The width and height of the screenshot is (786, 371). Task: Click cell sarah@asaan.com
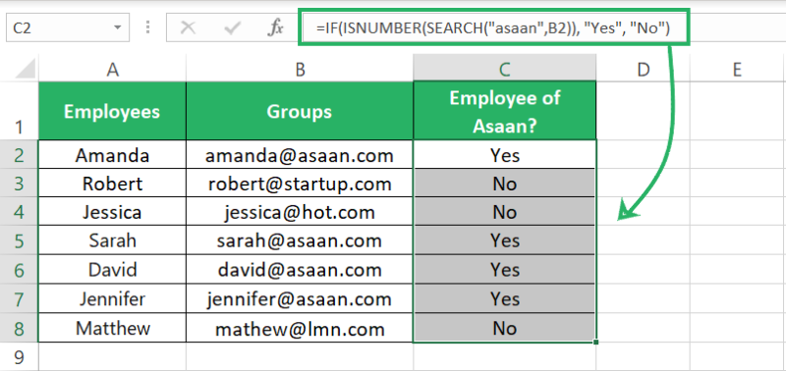(x=300, y=240)
